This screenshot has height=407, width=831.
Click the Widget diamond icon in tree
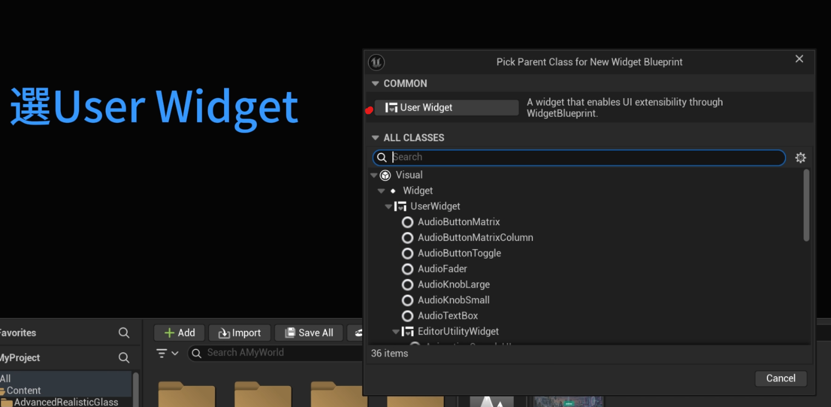(393, 191)
